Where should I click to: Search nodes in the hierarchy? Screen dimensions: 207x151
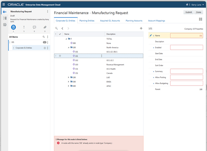56,28
